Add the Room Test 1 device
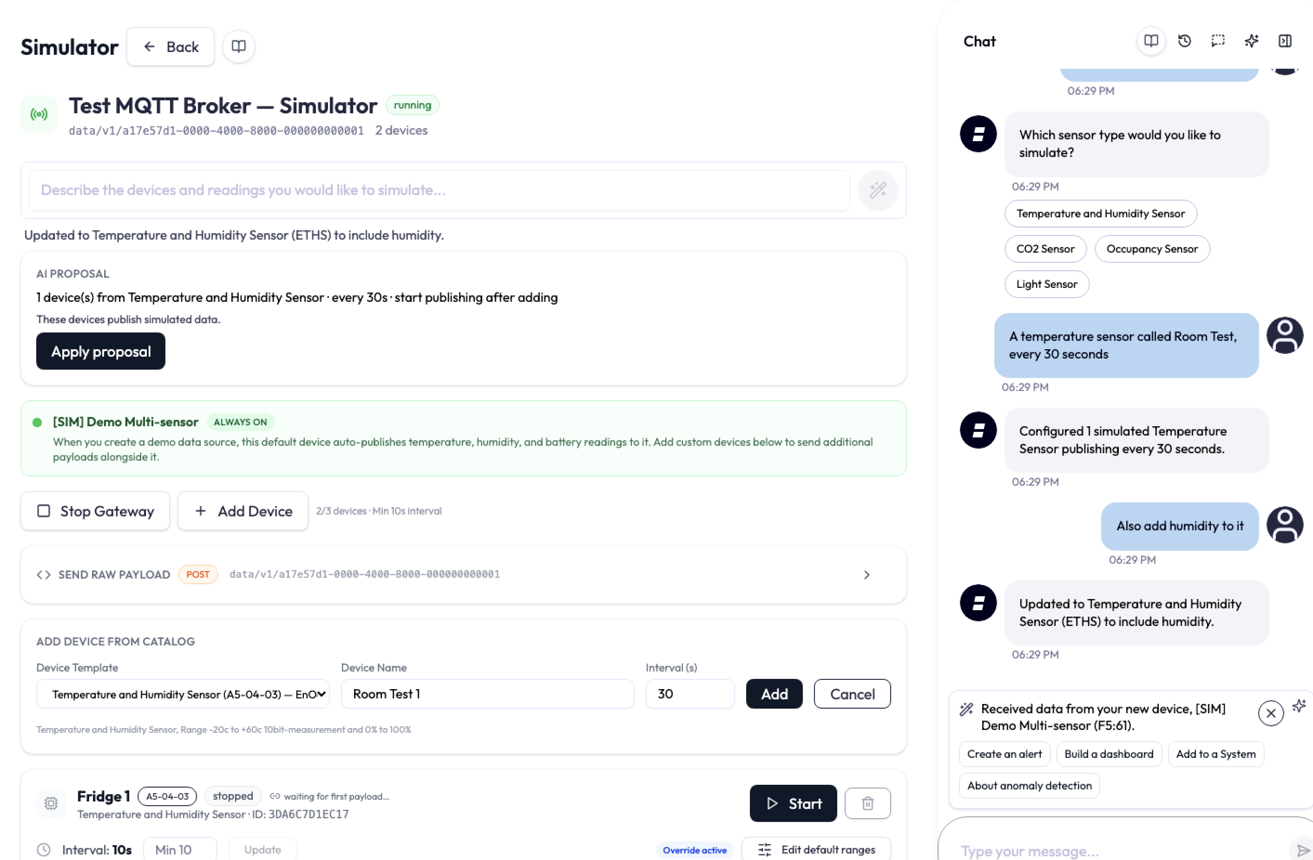Image resolution: width=1313 pixels, height=860 pixels. [x=774, y=694]
